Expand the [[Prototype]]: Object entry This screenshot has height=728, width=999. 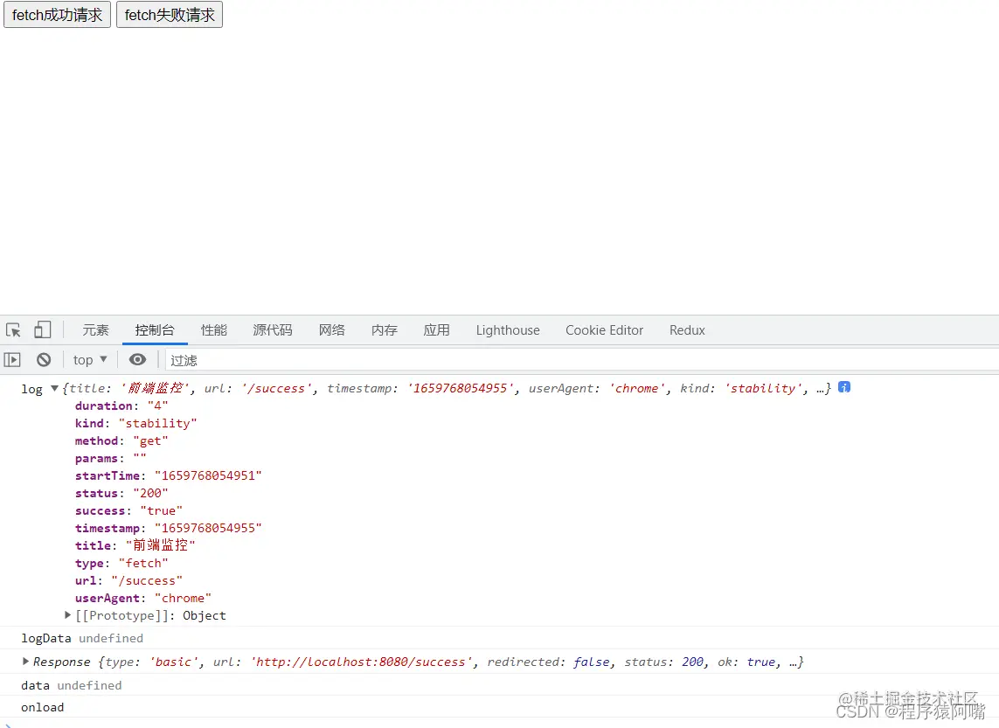click(x=67, y=614)
